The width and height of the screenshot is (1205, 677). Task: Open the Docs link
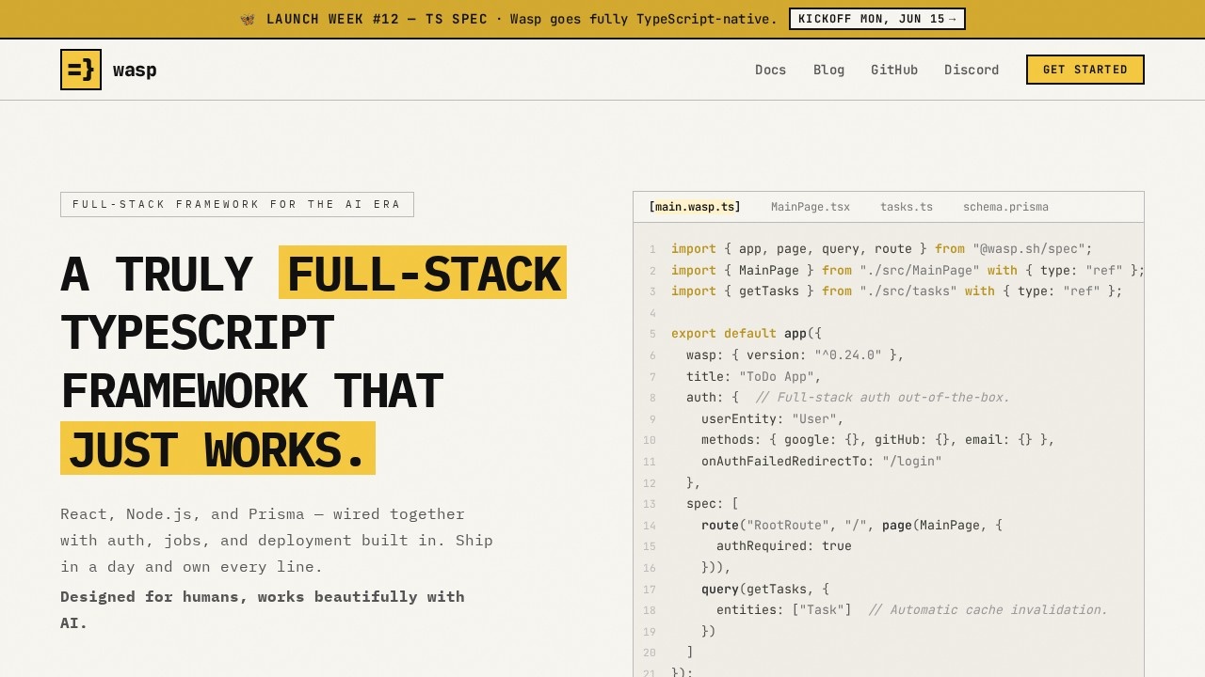(770, 70)
